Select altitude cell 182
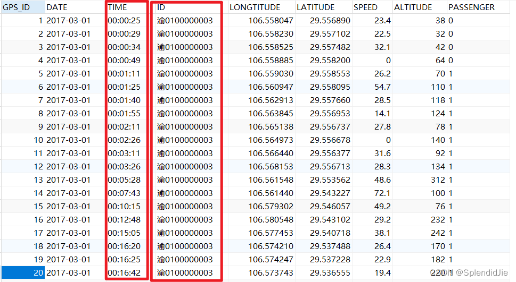Screen dimensions: 516x282 point(438,260)
